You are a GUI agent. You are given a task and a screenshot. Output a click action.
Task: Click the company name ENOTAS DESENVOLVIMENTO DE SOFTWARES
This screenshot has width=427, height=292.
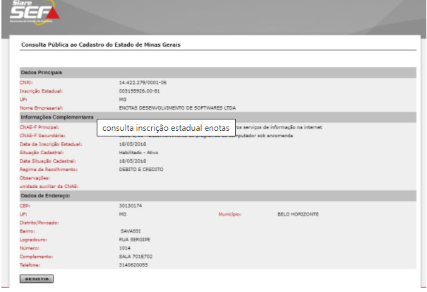pos(176,108)
